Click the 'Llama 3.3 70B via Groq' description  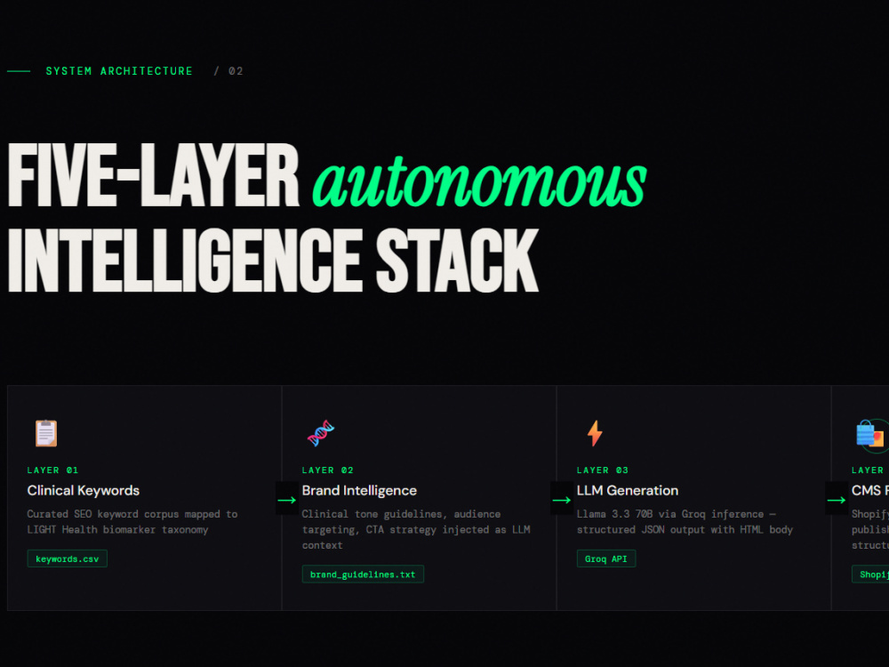click(685, 522)
